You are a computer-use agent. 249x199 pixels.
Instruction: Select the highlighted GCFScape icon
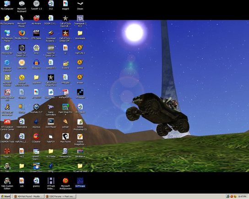coord(80,183)
